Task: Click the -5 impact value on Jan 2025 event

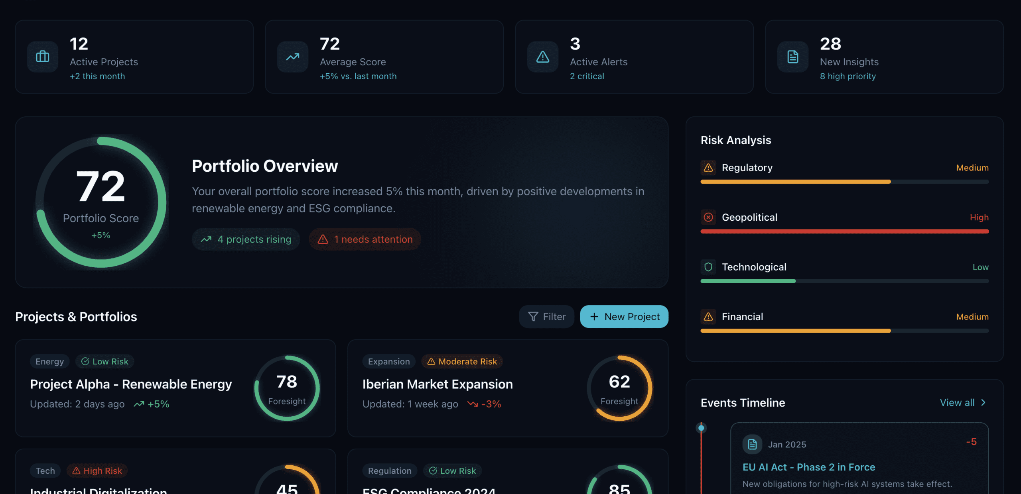Action: point(972,442)
